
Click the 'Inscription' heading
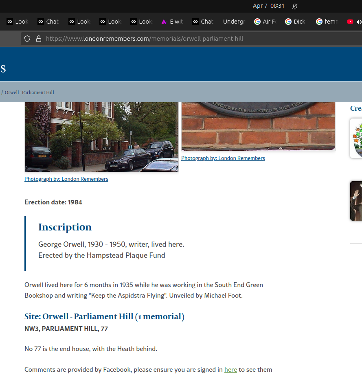click(x=65, y=227)
